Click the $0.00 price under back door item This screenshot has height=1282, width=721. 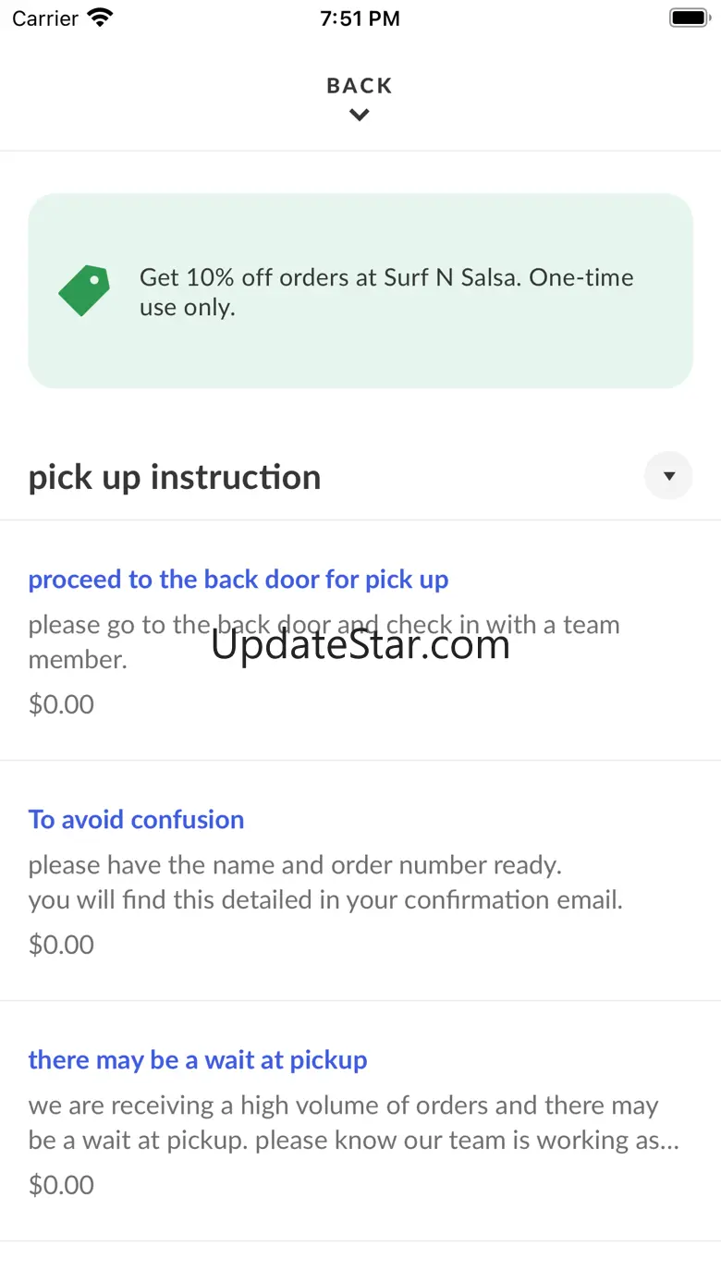pyautogui.click(x=61, y=704)
